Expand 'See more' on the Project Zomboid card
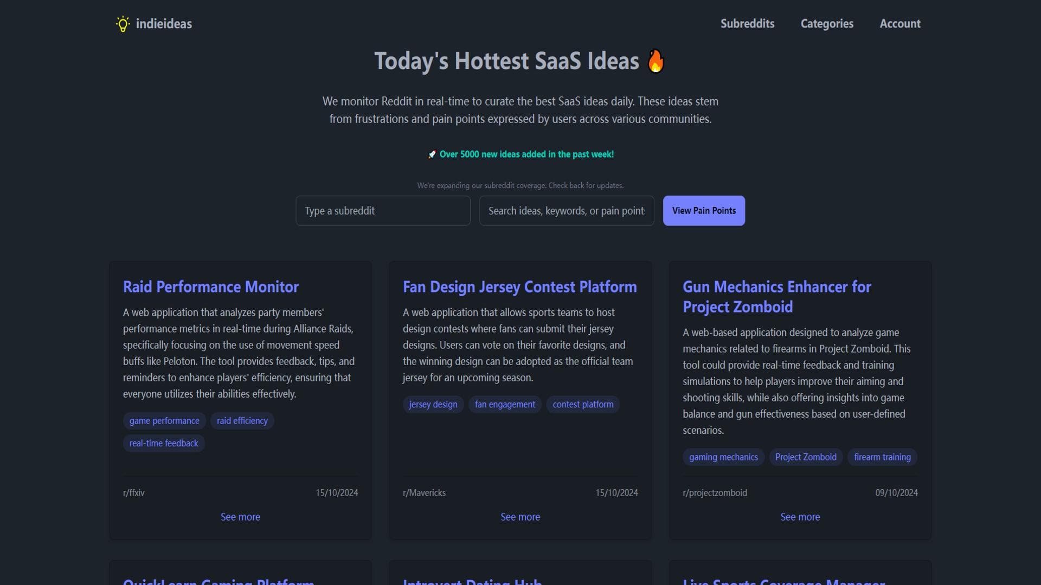The height and width of the screenshot is (585, 1041). [x=800, y=517]
